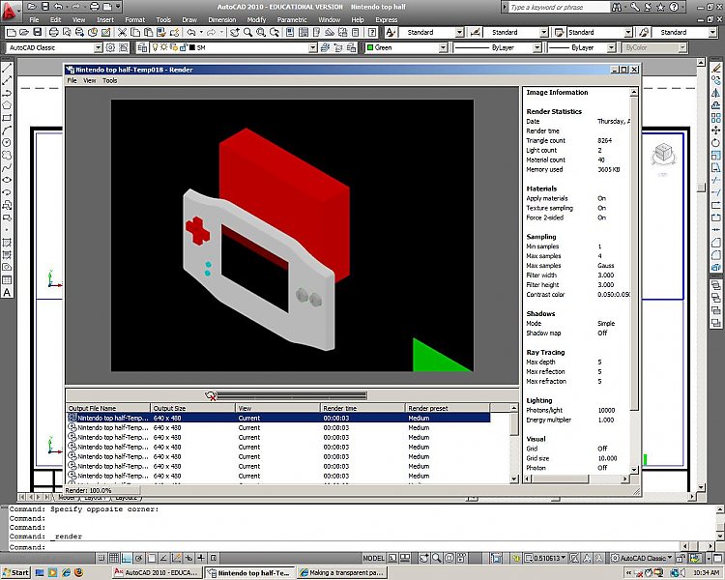Open the Green color control dropdown
This screenshot has width=725, height=580.
pos(443,47)
